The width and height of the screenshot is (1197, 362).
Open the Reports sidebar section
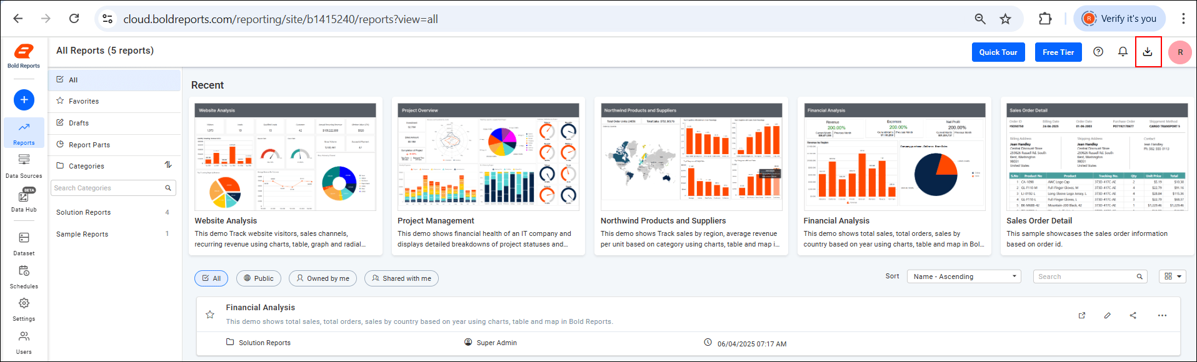pos(24,132)
